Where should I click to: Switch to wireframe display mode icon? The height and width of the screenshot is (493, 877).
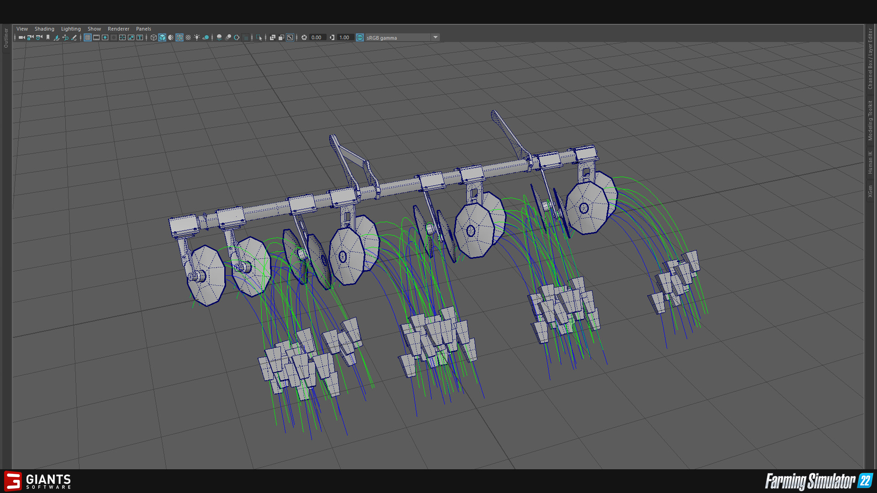[153, 37]
